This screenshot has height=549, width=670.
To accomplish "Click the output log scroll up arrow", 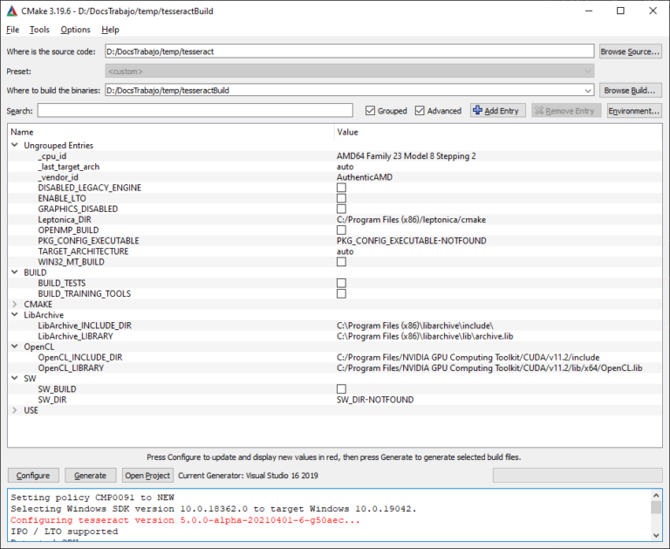I will click(656, 495).
